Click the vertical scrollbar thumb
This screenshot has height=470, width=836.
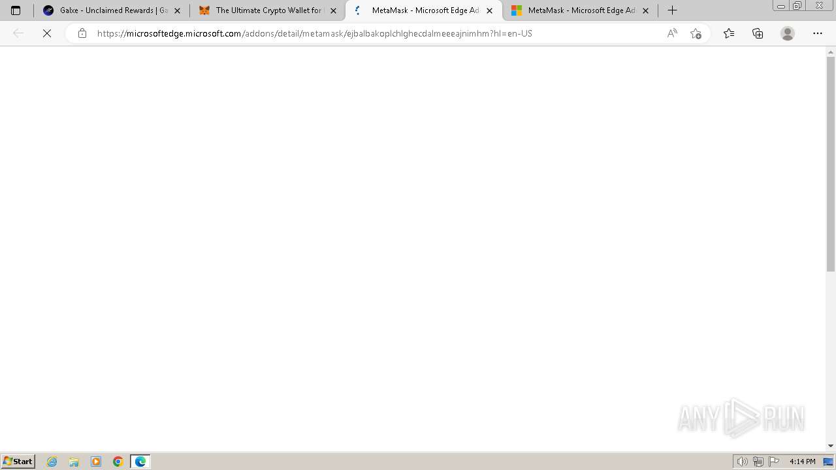(x=831, y=164)
